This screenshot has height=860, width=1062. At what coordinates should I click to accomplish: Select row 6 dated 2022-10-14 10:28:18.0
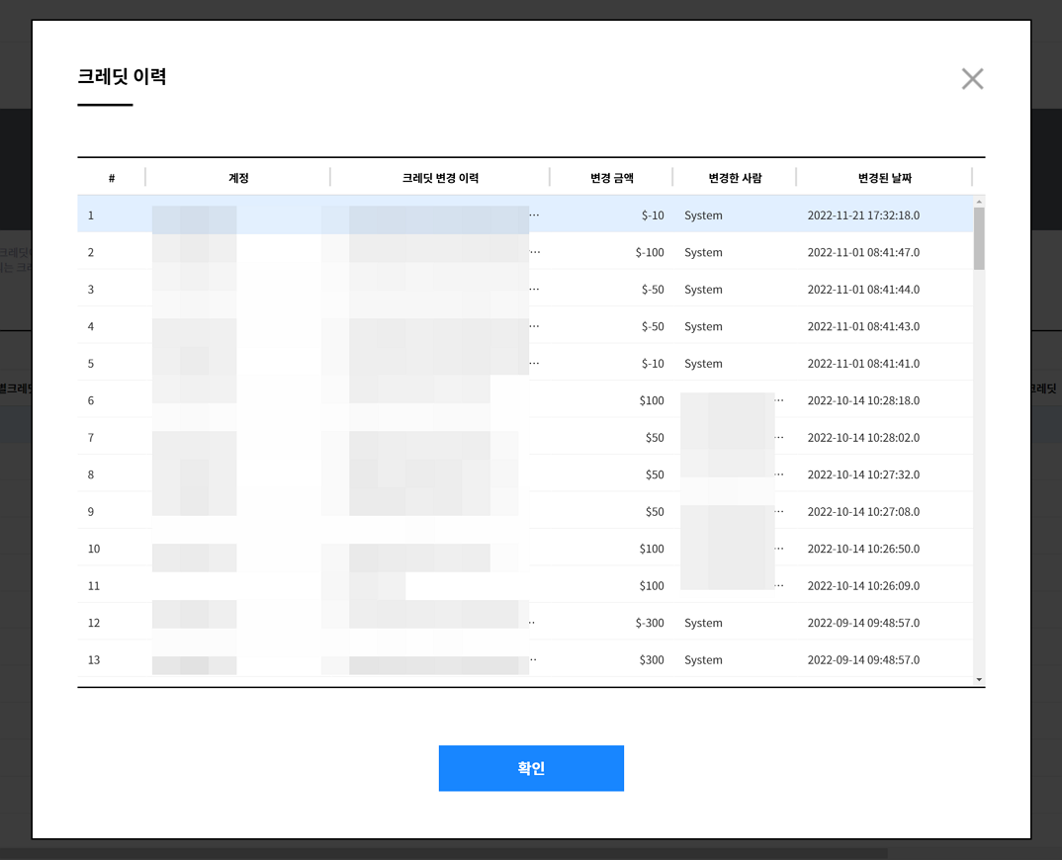pos(863,400)
